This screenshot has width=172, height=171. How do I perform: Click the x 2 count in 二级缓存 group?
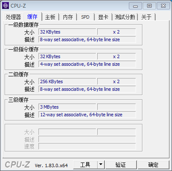click(x=116, y=81)
